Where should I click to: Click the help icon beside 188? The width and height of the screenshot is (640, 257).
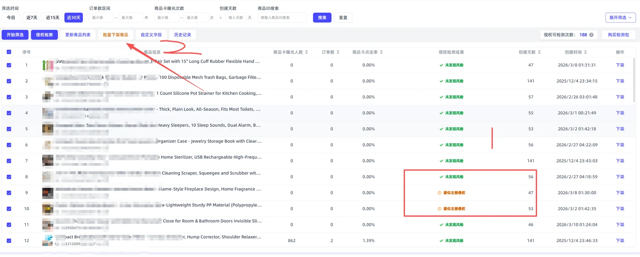pyautogui.click(x=591, y=35)
